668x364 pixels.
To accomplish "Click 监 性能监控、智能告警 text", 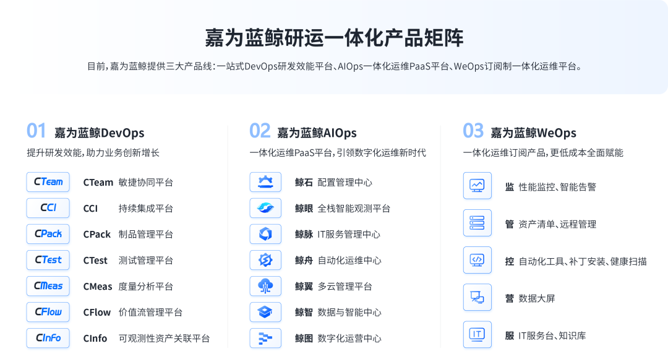I will coord(551,187).
